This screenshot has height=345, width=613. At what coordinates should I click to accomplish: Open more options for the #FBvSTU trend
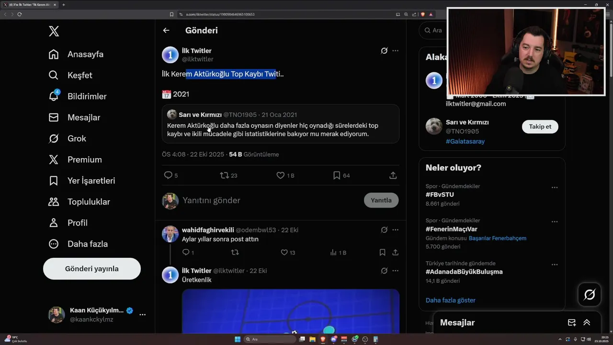point(555,187)
